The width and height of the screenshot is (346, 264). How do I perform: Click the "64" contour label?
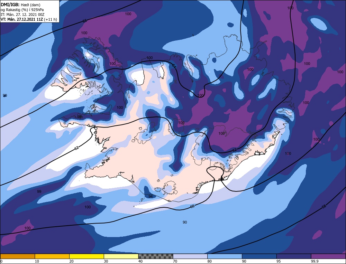click(174, 66)
